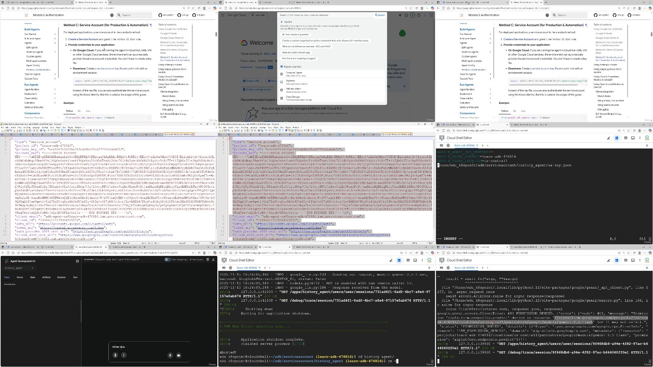Image resolution: width=653 pixels, height=367 pixels.
Task: Open tab dropdown arrow in 'Aborted!' Cloud Shell window
Action: click(270, 268)
